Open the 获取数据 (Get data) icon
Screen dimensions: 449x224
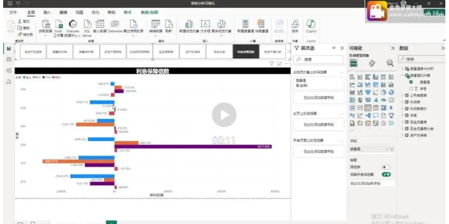click(46, 24)
